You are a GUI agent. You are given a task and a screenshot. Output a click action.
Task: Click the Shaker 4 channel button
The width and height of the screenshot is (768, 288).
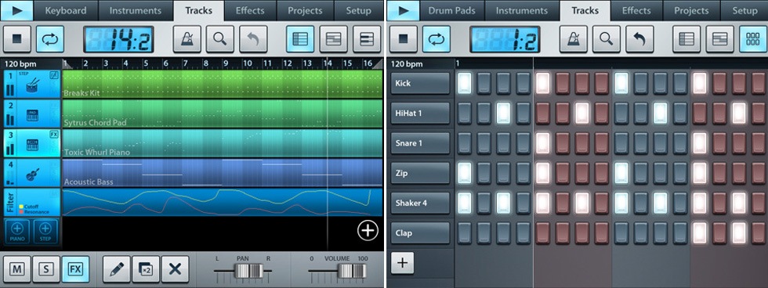[420, 203]
